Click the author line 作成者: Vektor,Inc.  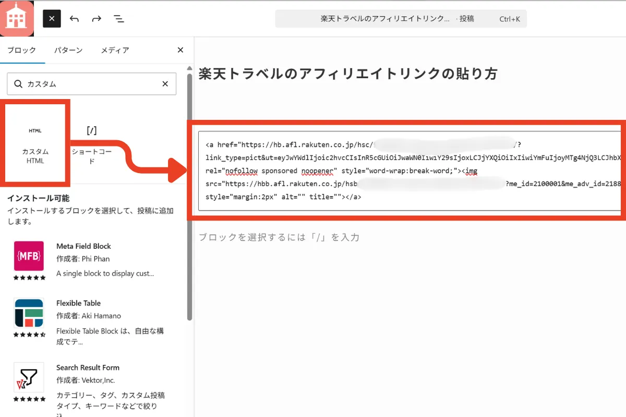[x=86, y=380]
